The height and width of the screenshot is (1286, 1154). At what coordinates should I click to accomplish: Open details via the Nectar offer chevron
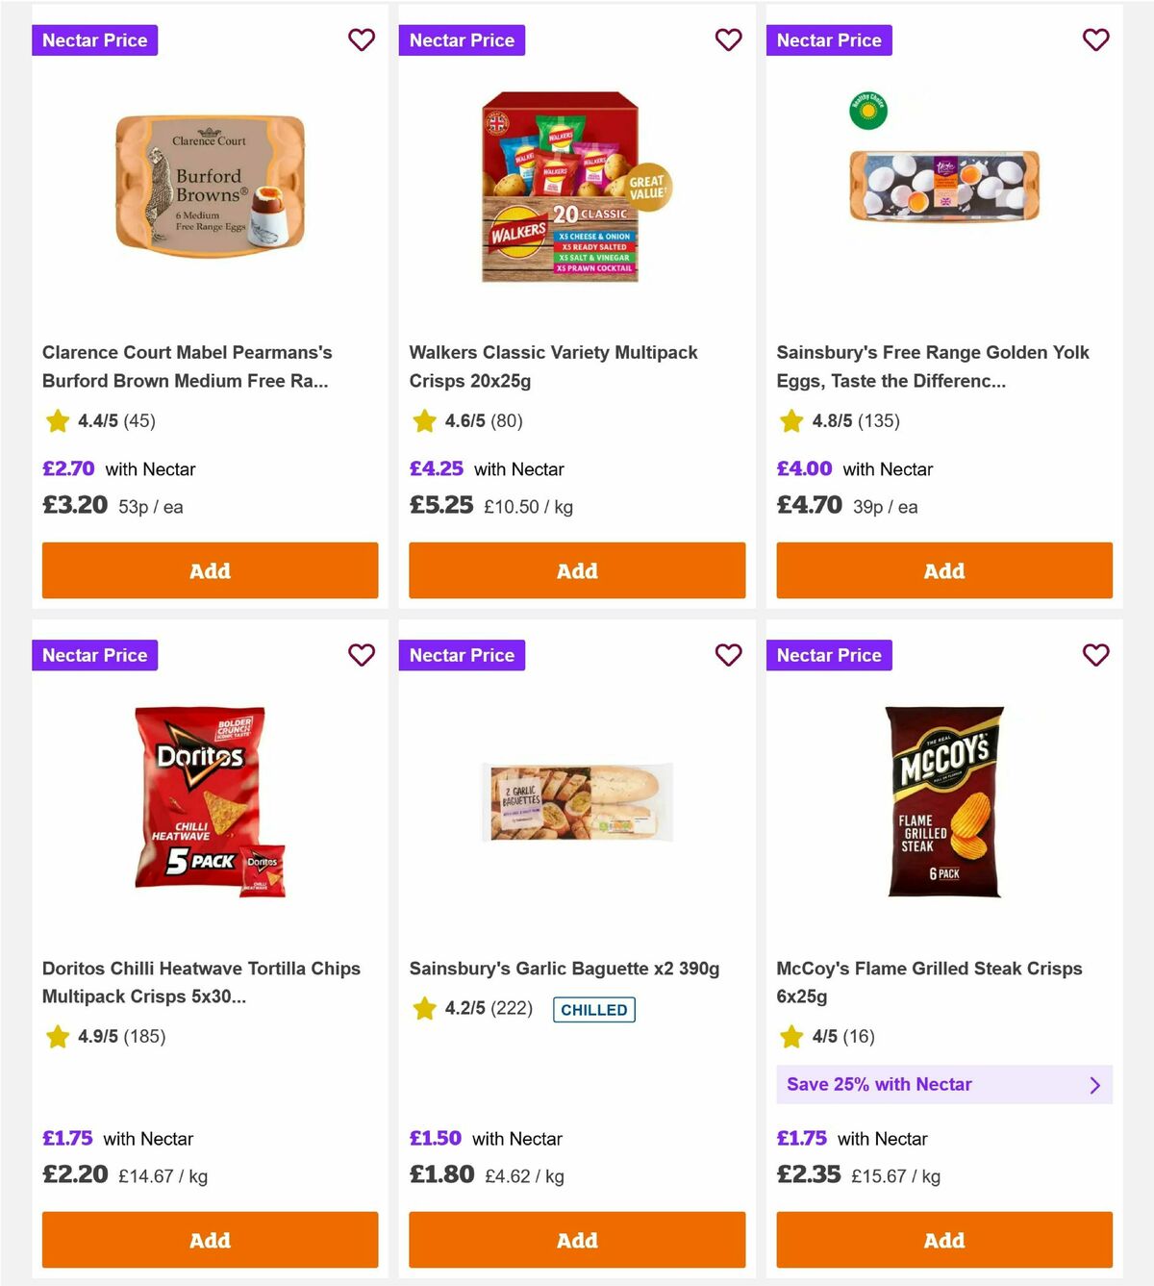[1094, 1084]
